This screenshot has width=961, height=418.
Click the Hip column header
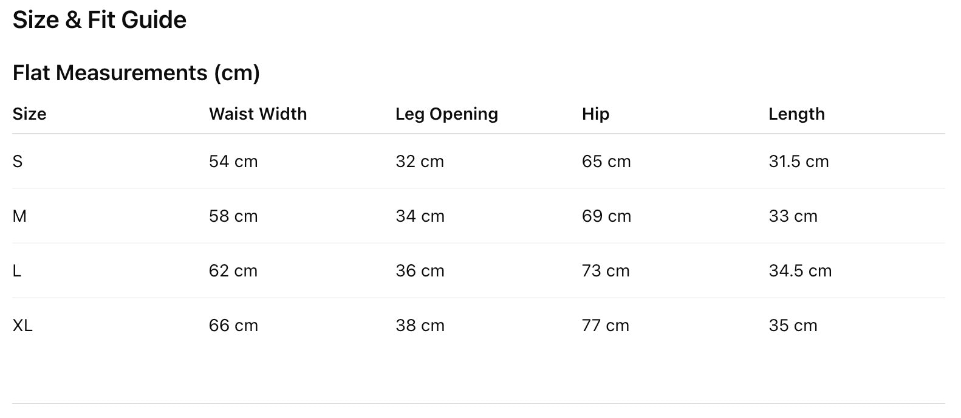595,114
